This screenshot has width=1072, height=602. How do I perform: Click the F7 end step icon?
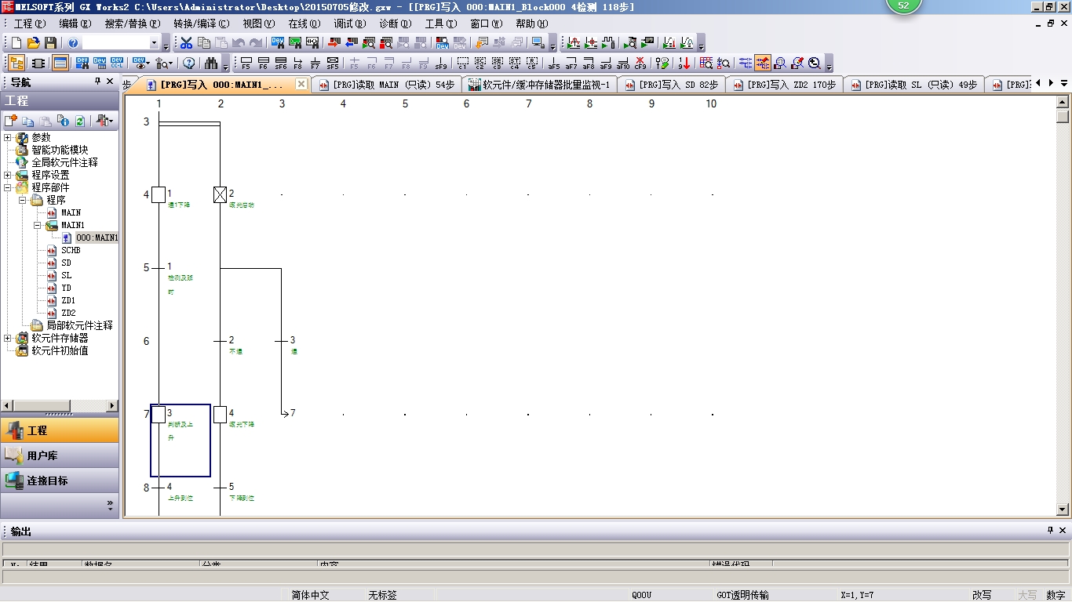[x=315, y=63]
